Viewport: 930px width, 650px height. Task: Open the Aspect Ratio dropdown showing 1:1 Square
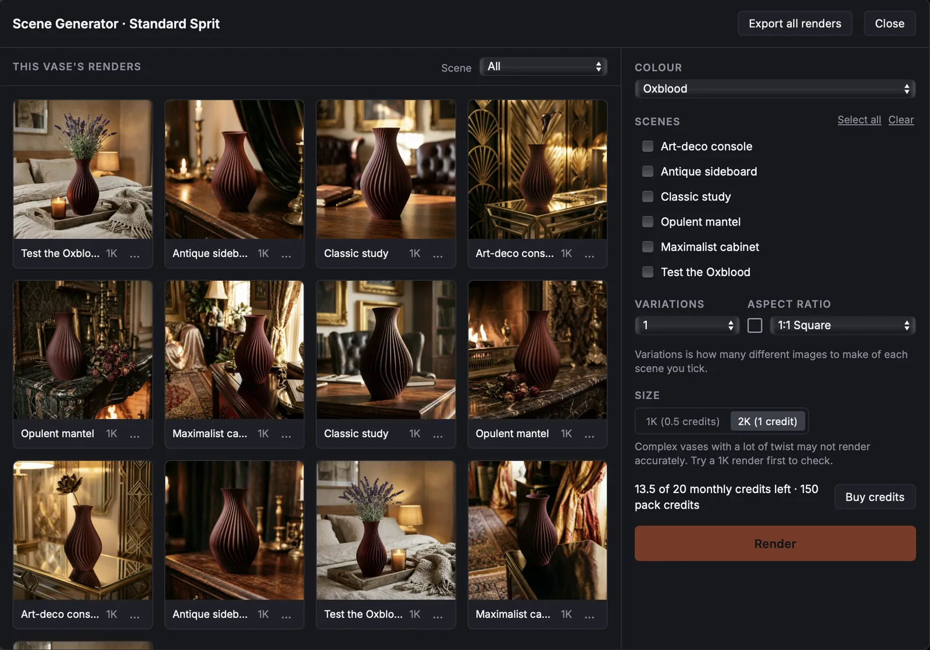(842, 325)
